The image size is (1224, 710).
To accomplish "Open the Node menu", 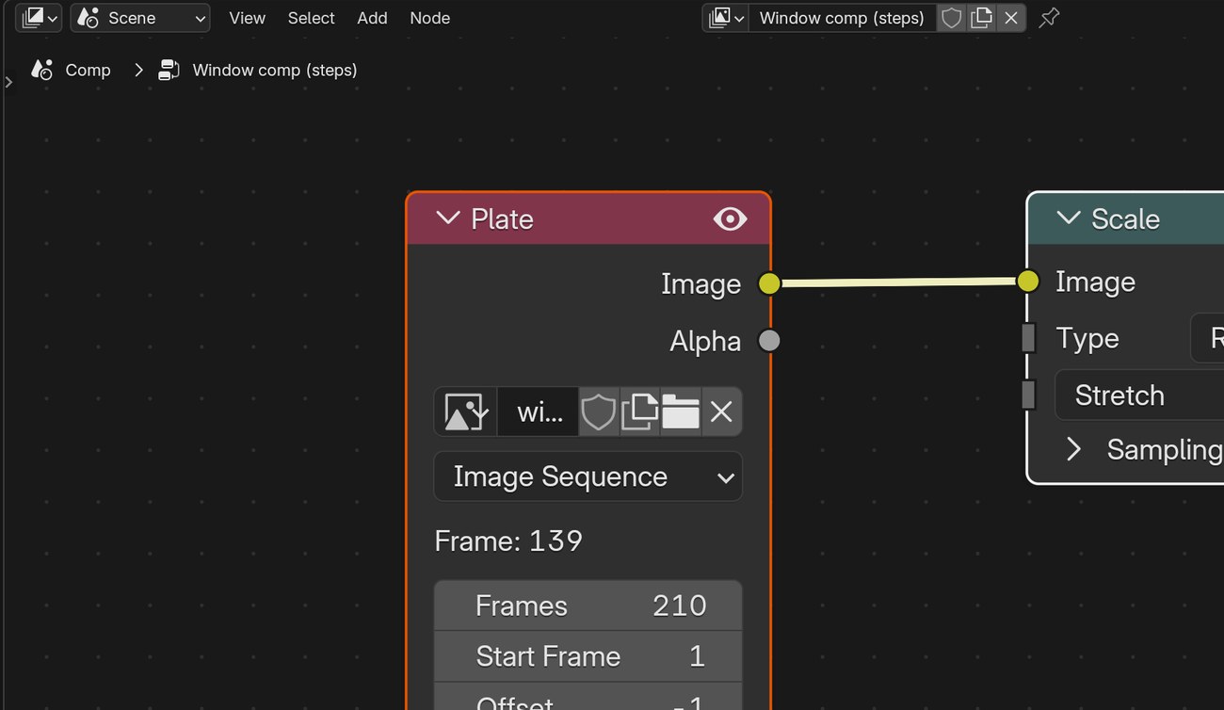I will [429, 18].
